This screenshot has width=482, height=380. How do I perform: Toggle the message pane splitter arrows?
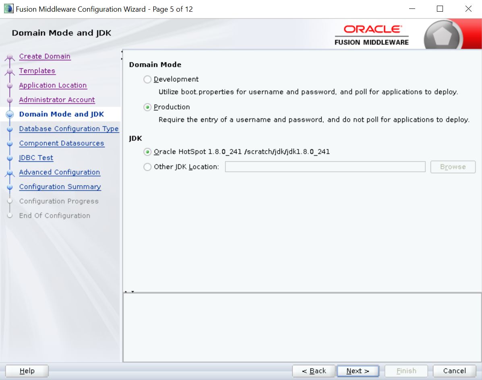(129, 291)
